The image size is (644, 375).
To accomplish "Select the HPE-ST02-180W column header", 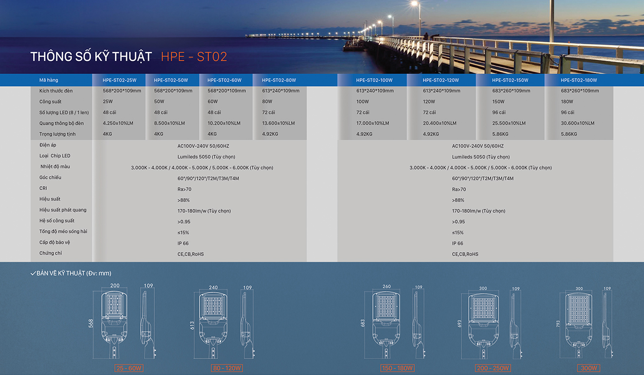I will 578,80.
